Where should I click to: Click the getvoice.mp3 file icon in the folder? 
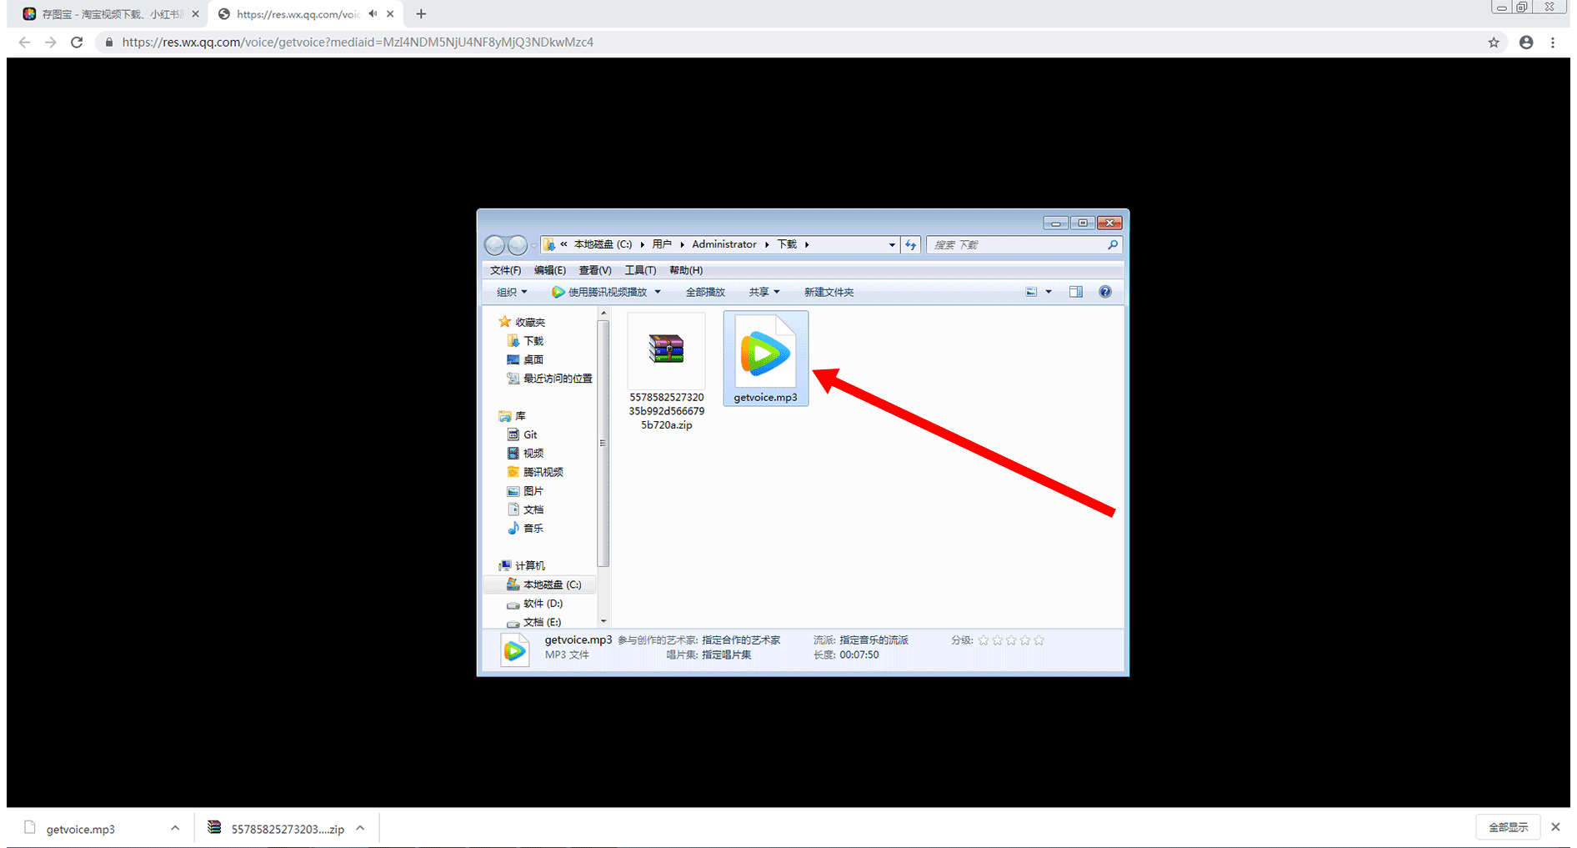pos(765,354)
